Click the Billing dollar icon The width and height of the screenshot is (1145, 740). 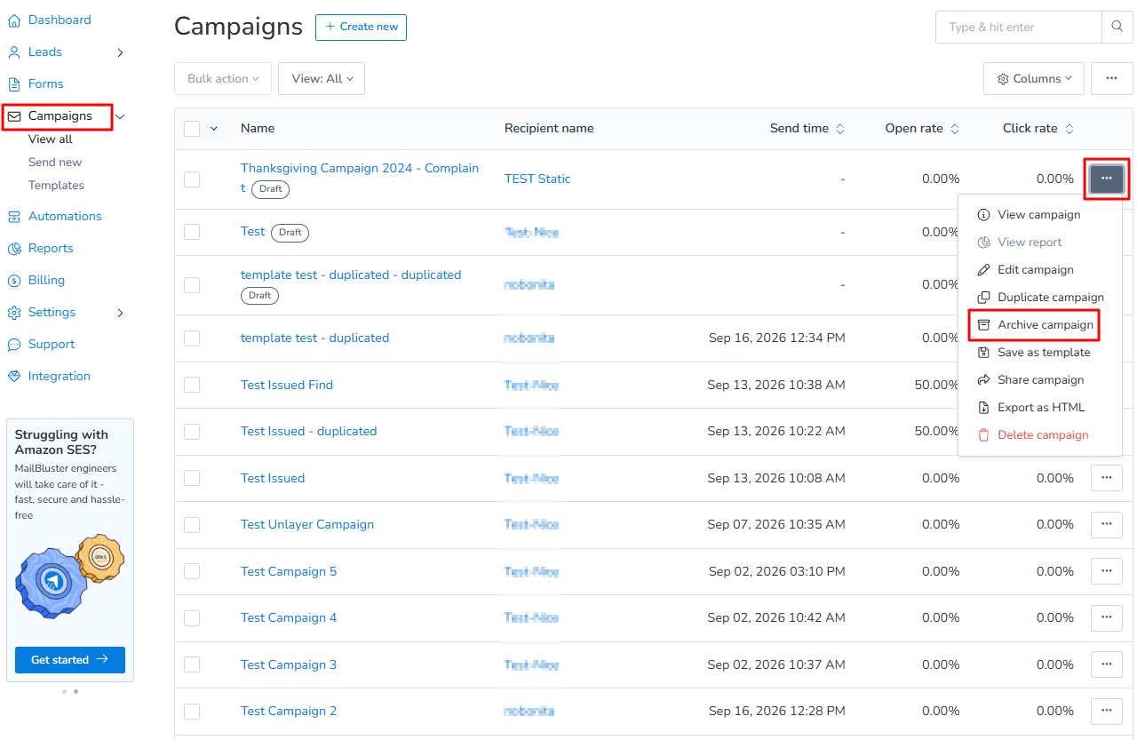click(14, 281)
